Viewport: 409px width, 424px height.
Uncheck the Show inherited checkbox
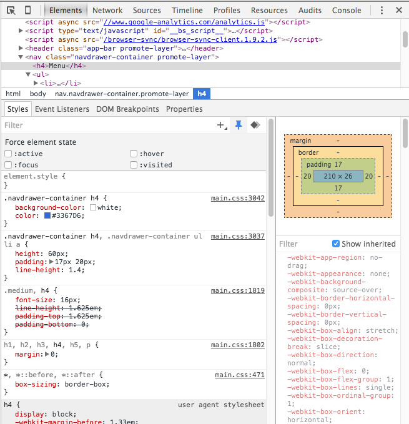pyautogui.click(x=336, y=244)
